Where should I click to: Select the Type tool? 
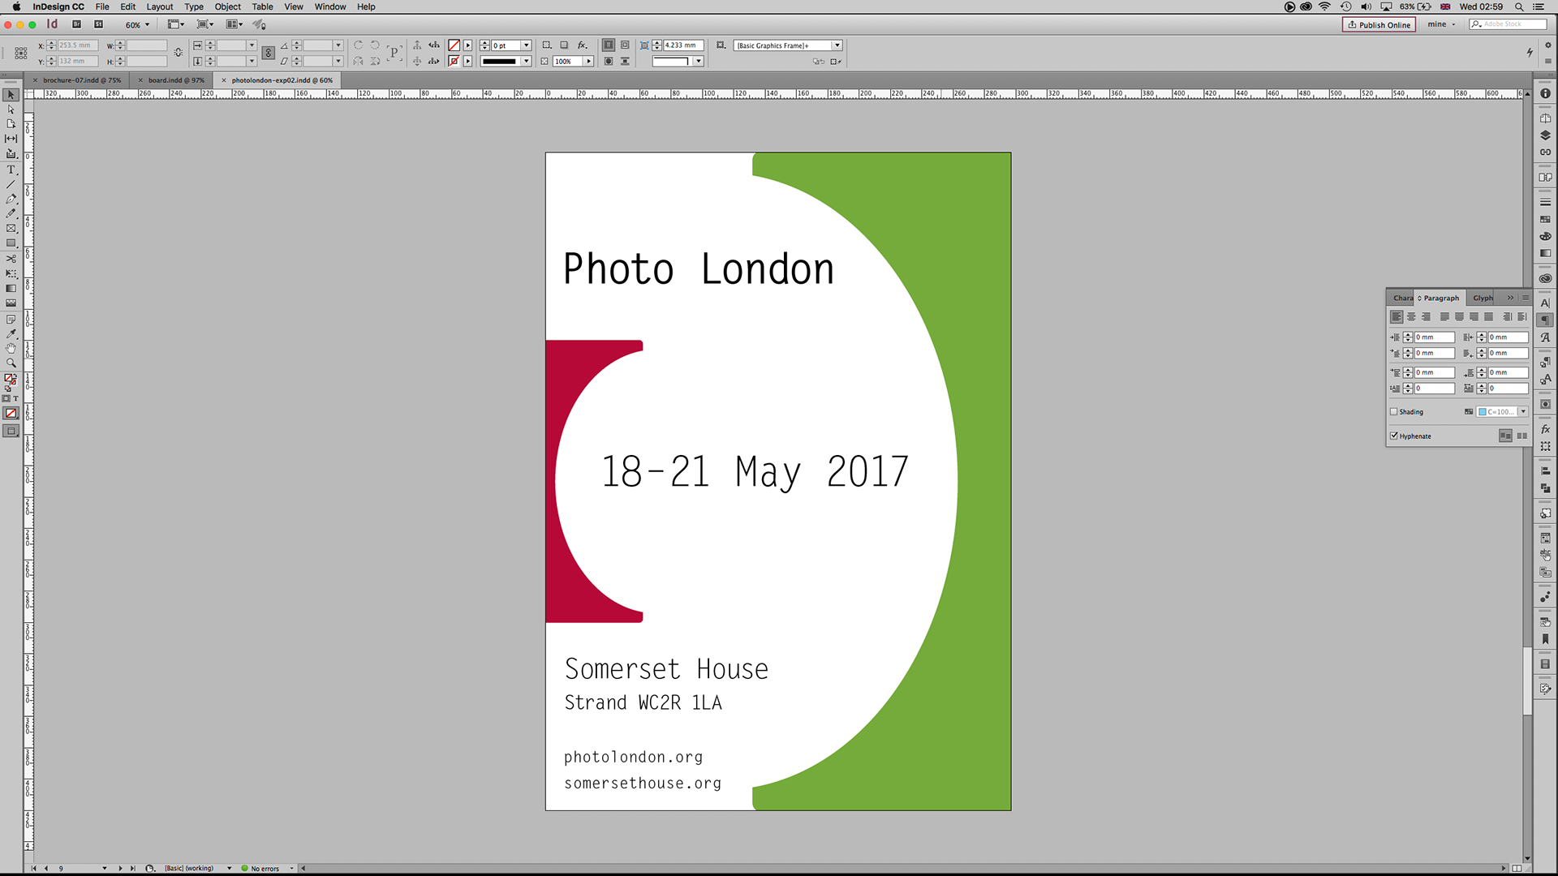click(11, 170)
